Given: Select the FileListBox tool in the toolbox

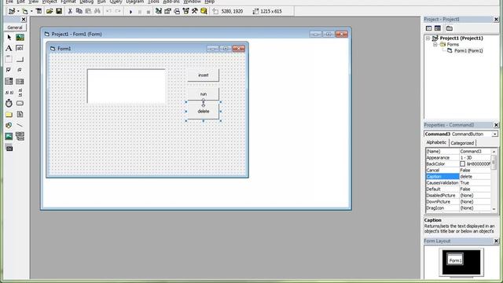Looking at the screenshot, I should click(x=20, y=115).
